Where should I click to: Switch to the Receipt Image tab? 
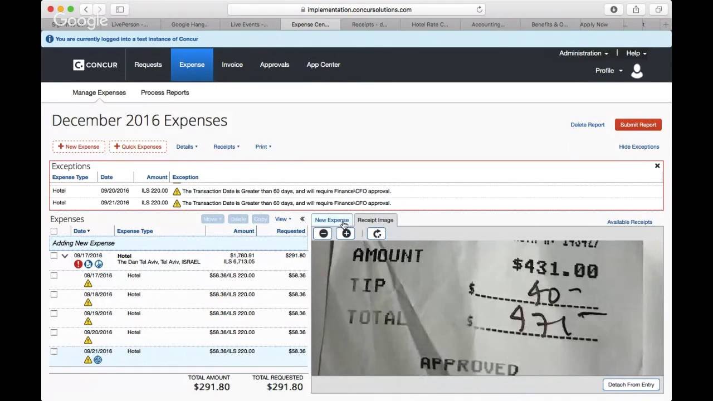(x=375, y=220)
